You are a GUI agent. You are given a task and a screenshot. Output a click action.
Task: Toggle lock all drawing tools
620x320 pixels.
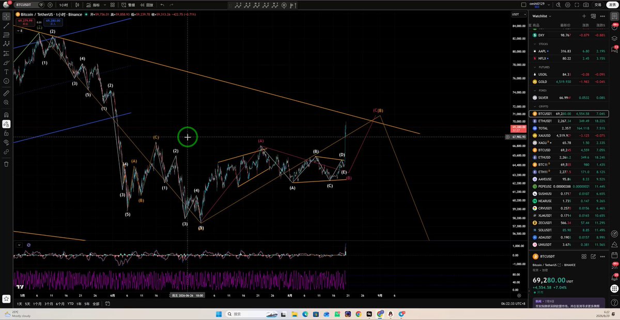(x=6, y=133)
